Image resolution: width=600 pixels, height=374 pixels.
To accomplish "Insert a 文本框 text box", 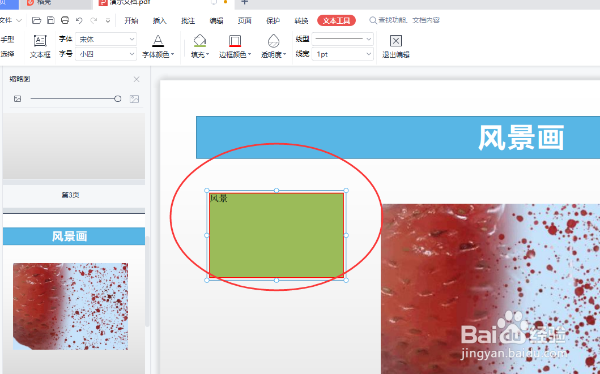I will pyautogui.click(x=40, y=46).
